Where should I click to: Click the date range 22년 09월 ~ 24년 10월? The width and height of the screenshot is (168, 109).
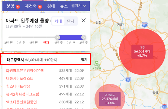coord(24,26)
